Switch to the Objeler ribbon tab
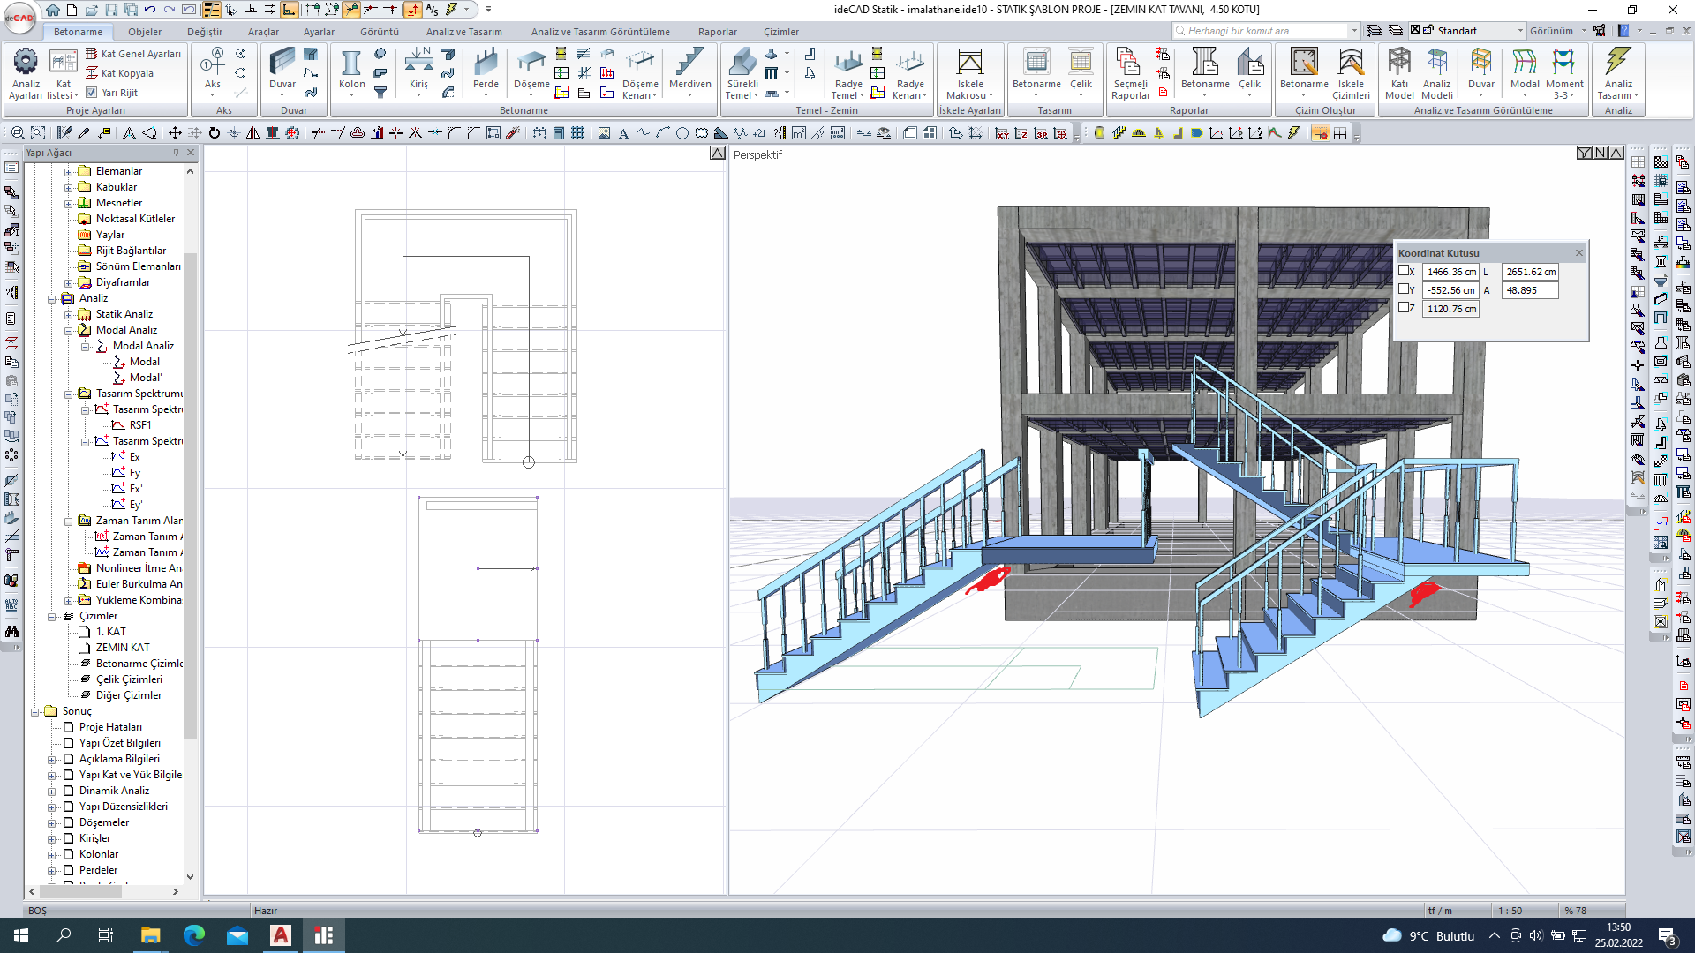 pos(144,32)
